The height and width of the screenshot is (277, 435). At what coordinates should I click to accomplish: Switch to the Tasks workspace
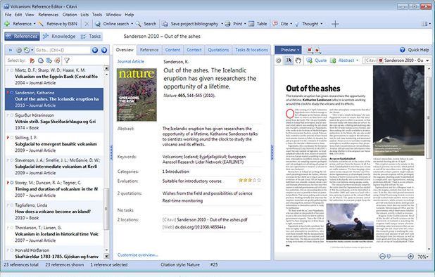(x=90, y=37)
